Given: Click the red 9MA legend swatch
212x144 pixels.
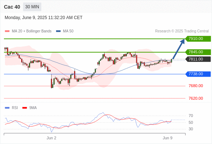Looking at the screenshot, I should click(24, 108).
